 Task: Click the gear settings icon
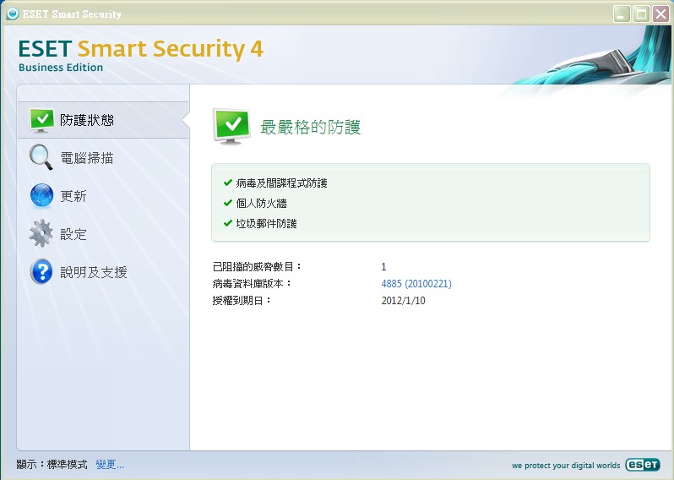coord(41,233)
